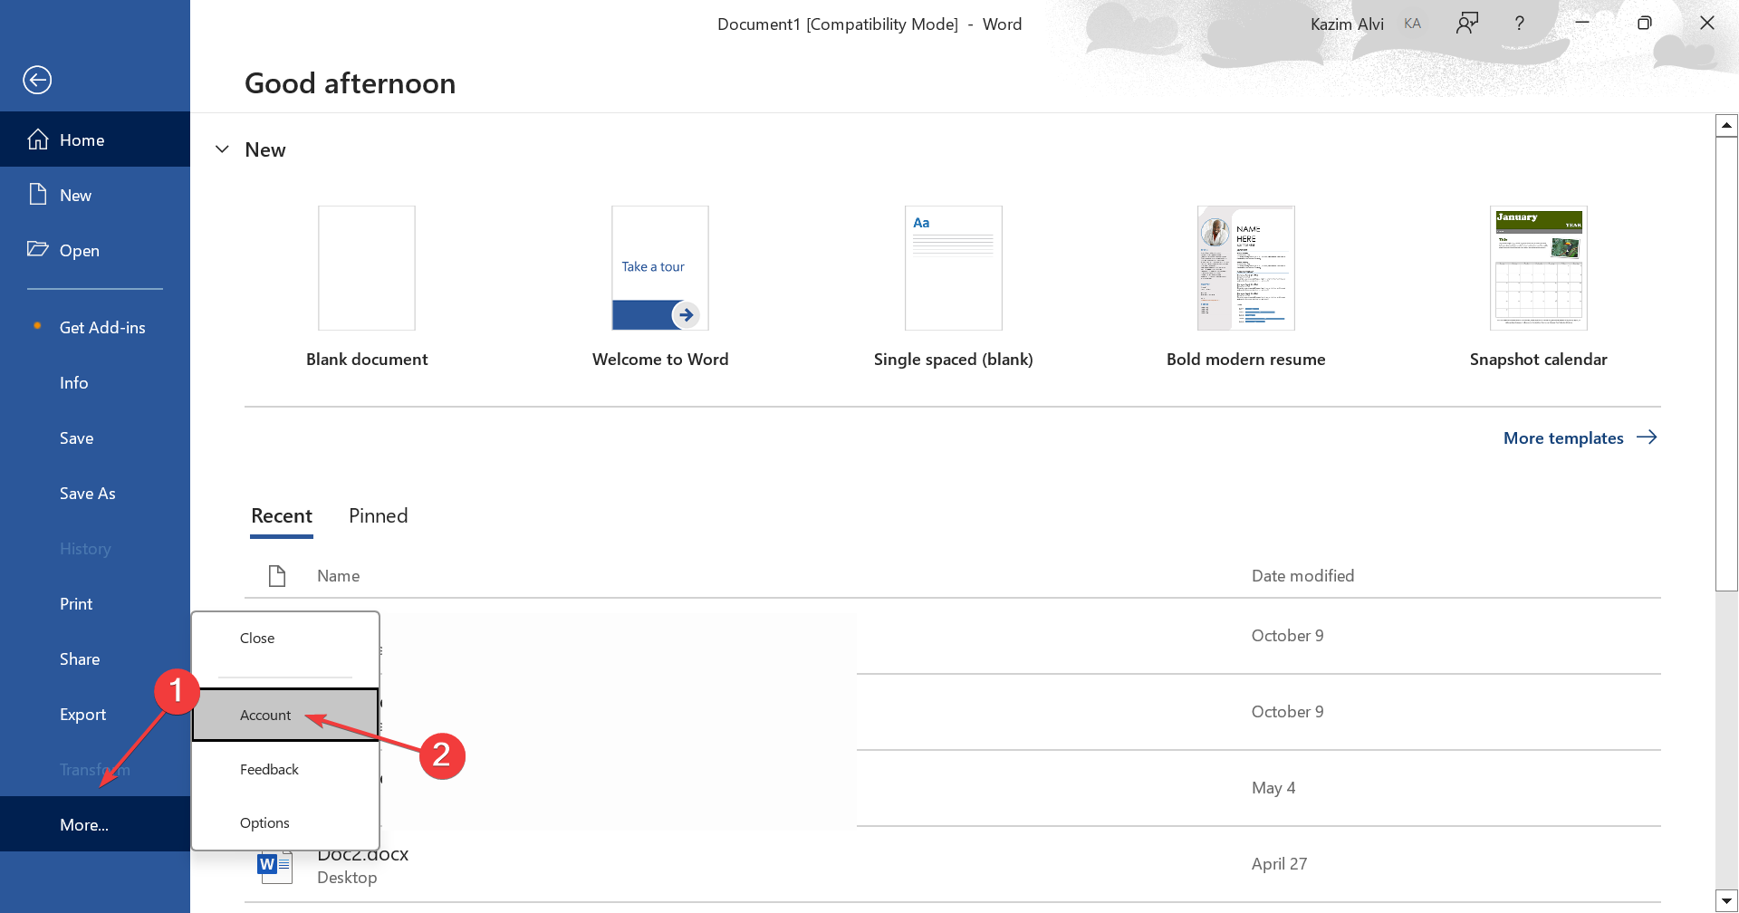The width and height of the screenshot is (1739, 913).
Task: Pick the Single spaced (blank) template
Action: [x=954, y=268]
